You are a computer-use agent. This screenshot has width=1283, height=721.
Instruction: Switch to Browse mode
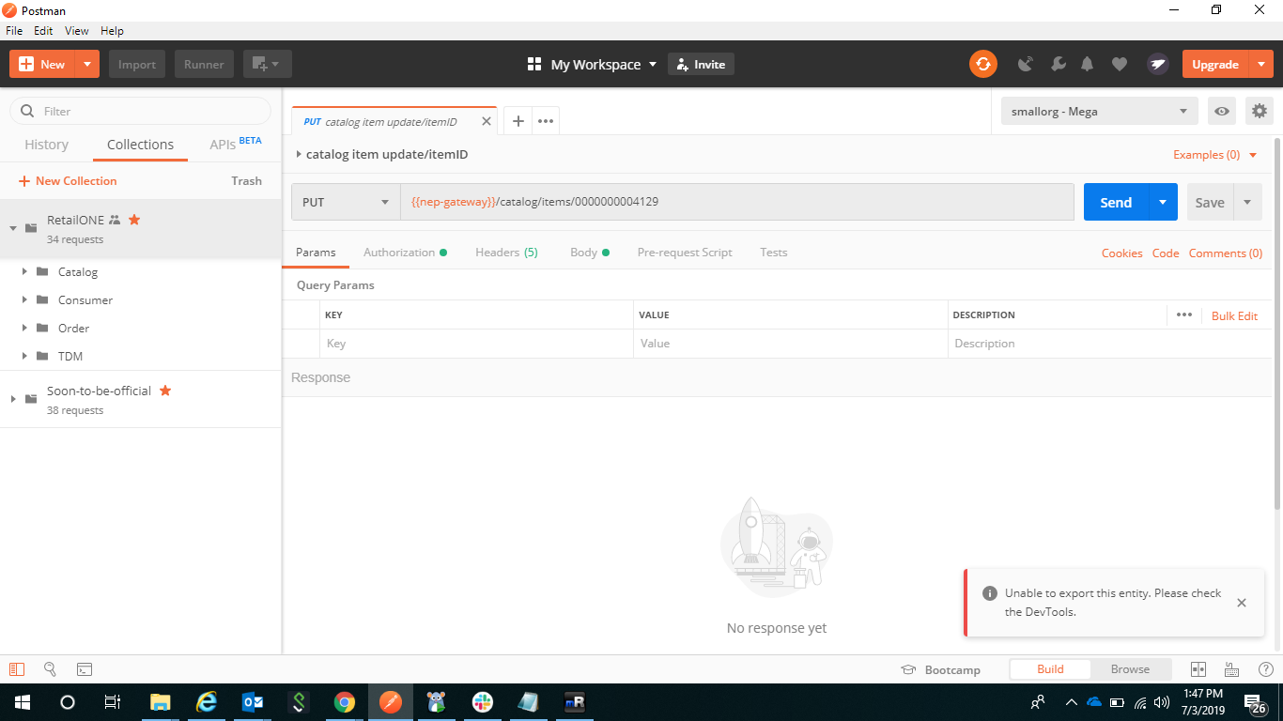1131,669
